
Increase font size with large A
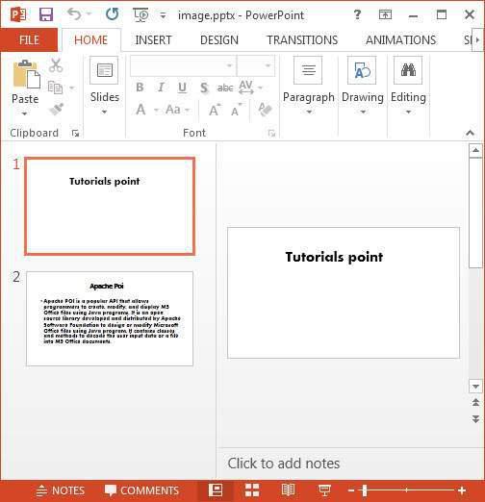215,110
